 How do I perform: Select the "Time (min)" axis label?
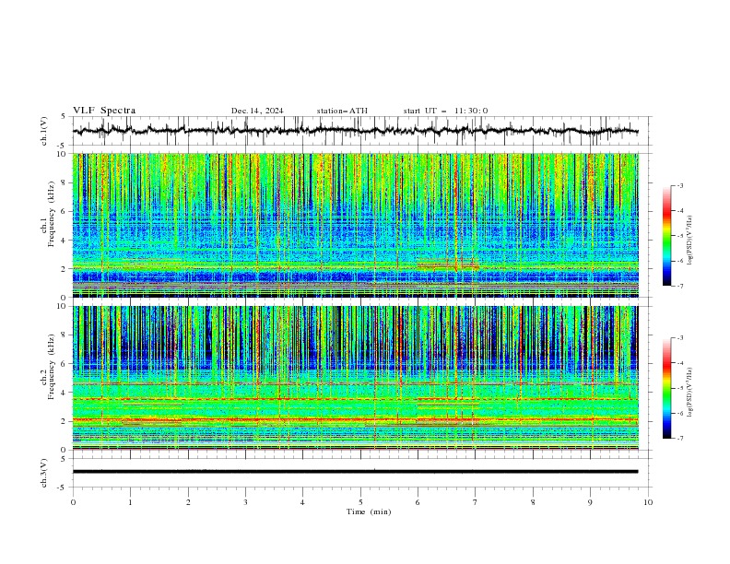369,511
